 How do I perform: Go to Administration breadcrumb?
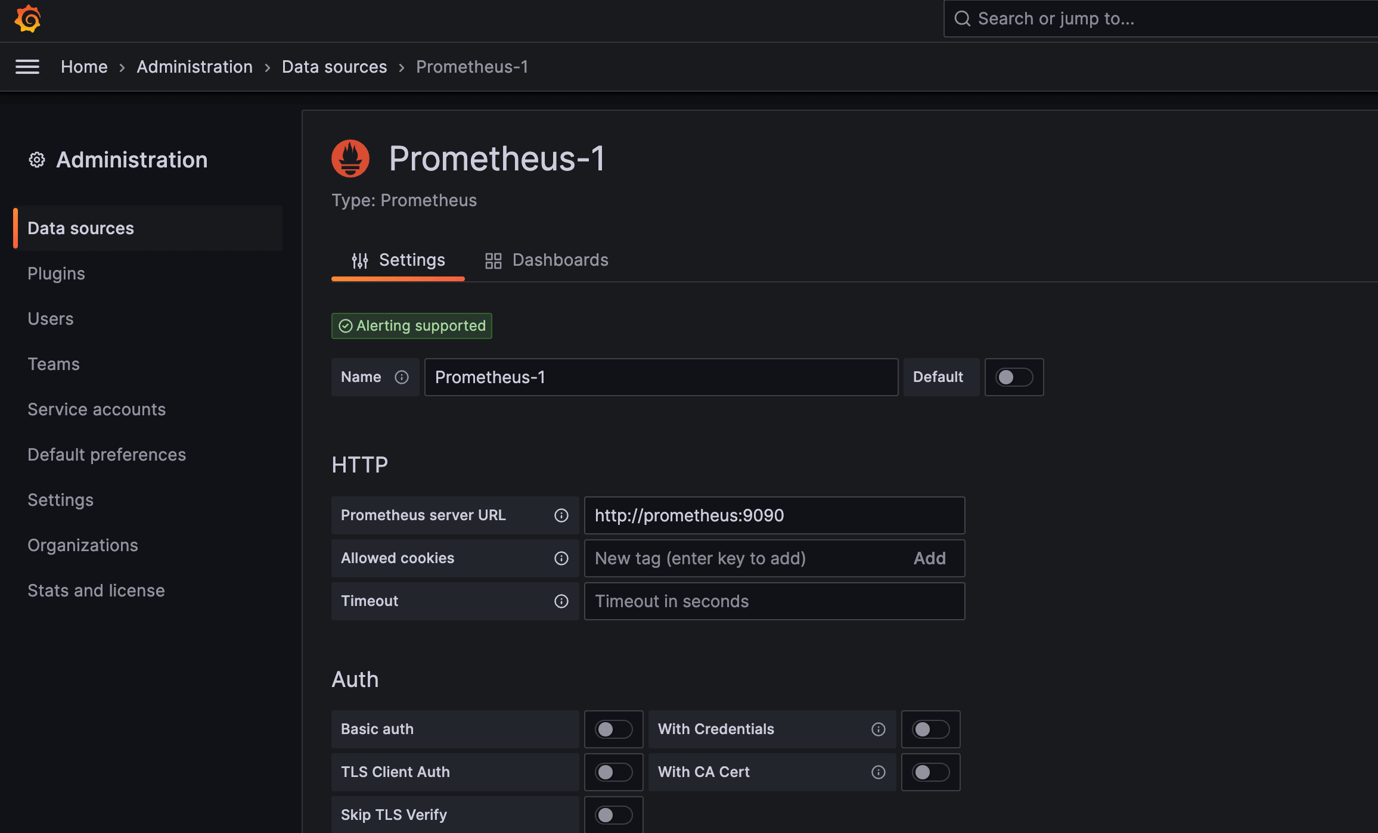(195, 67)
